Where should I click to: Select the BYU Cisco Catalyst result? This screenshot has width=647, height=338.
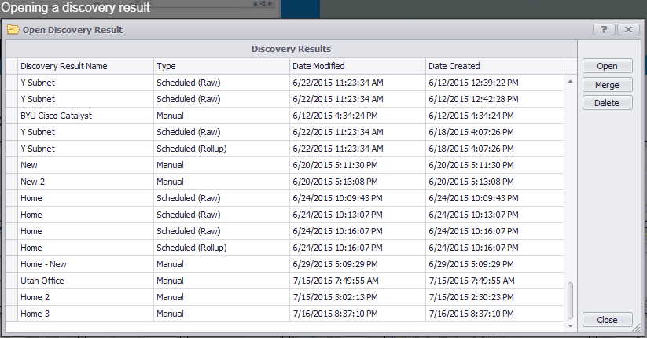click(56, 116)
